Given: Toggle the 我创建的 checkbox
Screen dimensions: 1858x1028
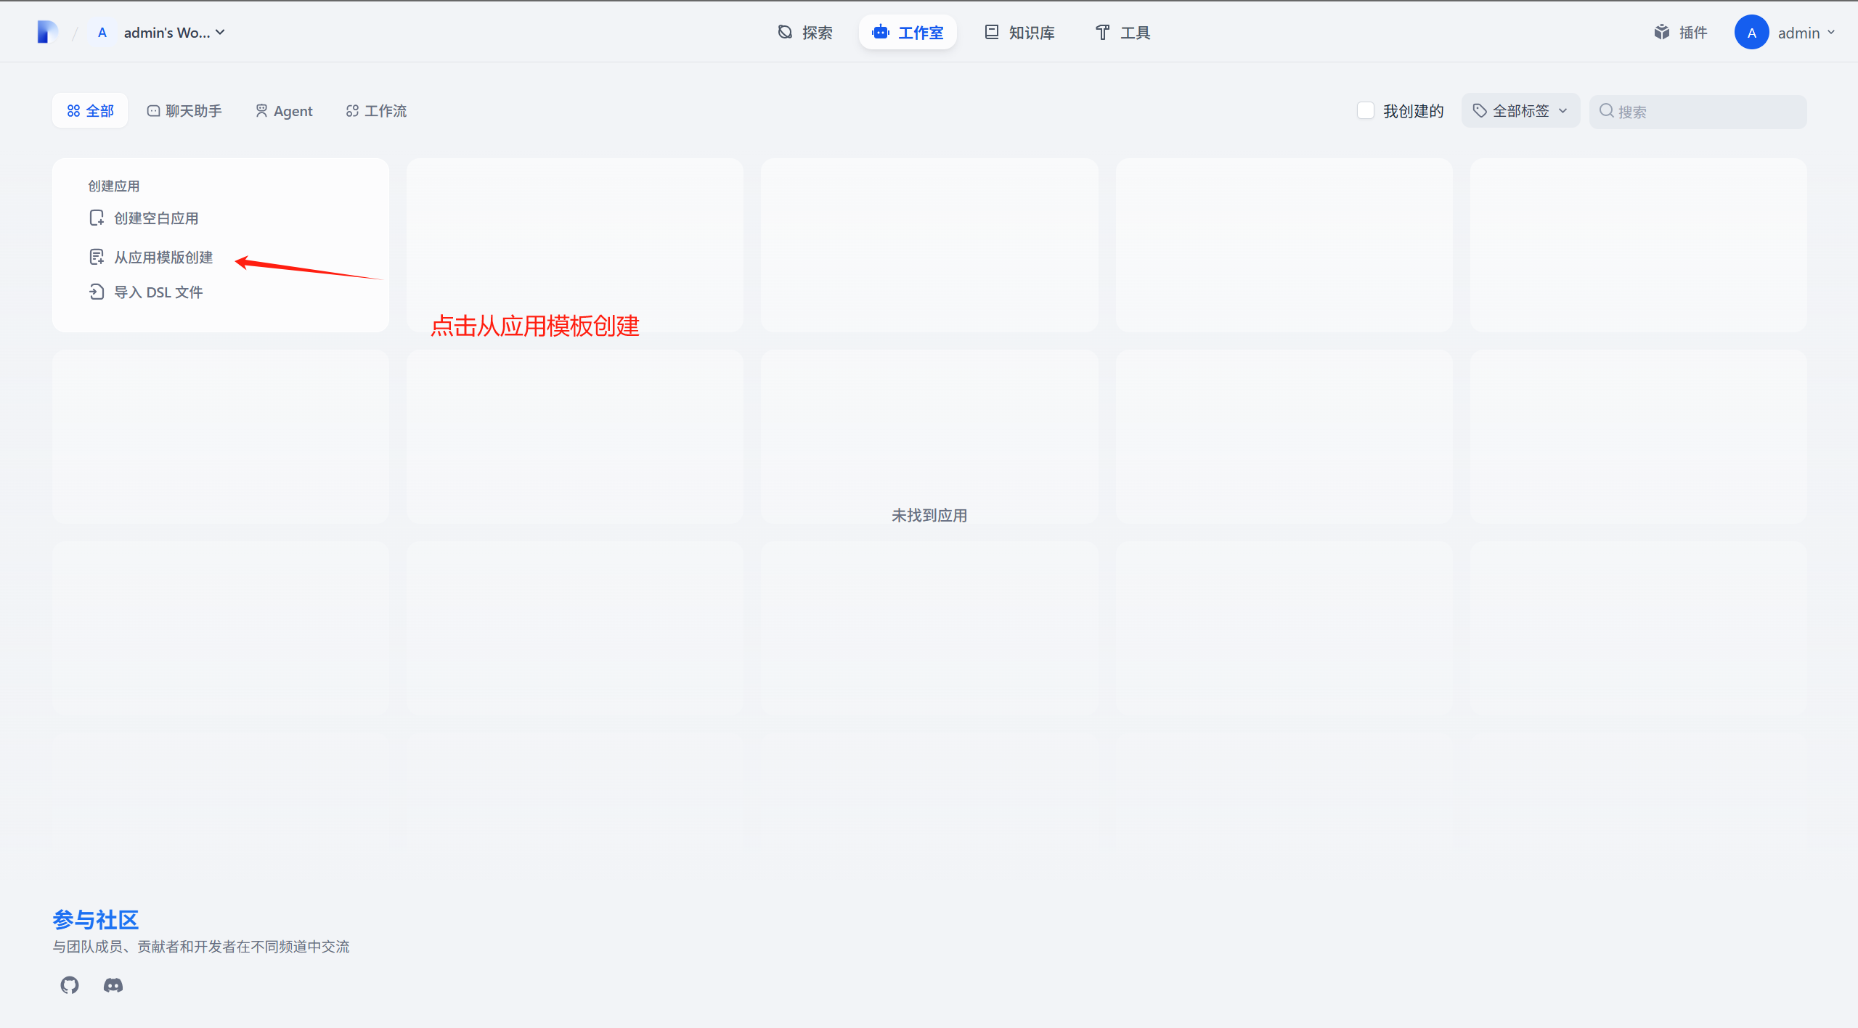Looking at the screenshot, I should click(x=1365, y=110).
